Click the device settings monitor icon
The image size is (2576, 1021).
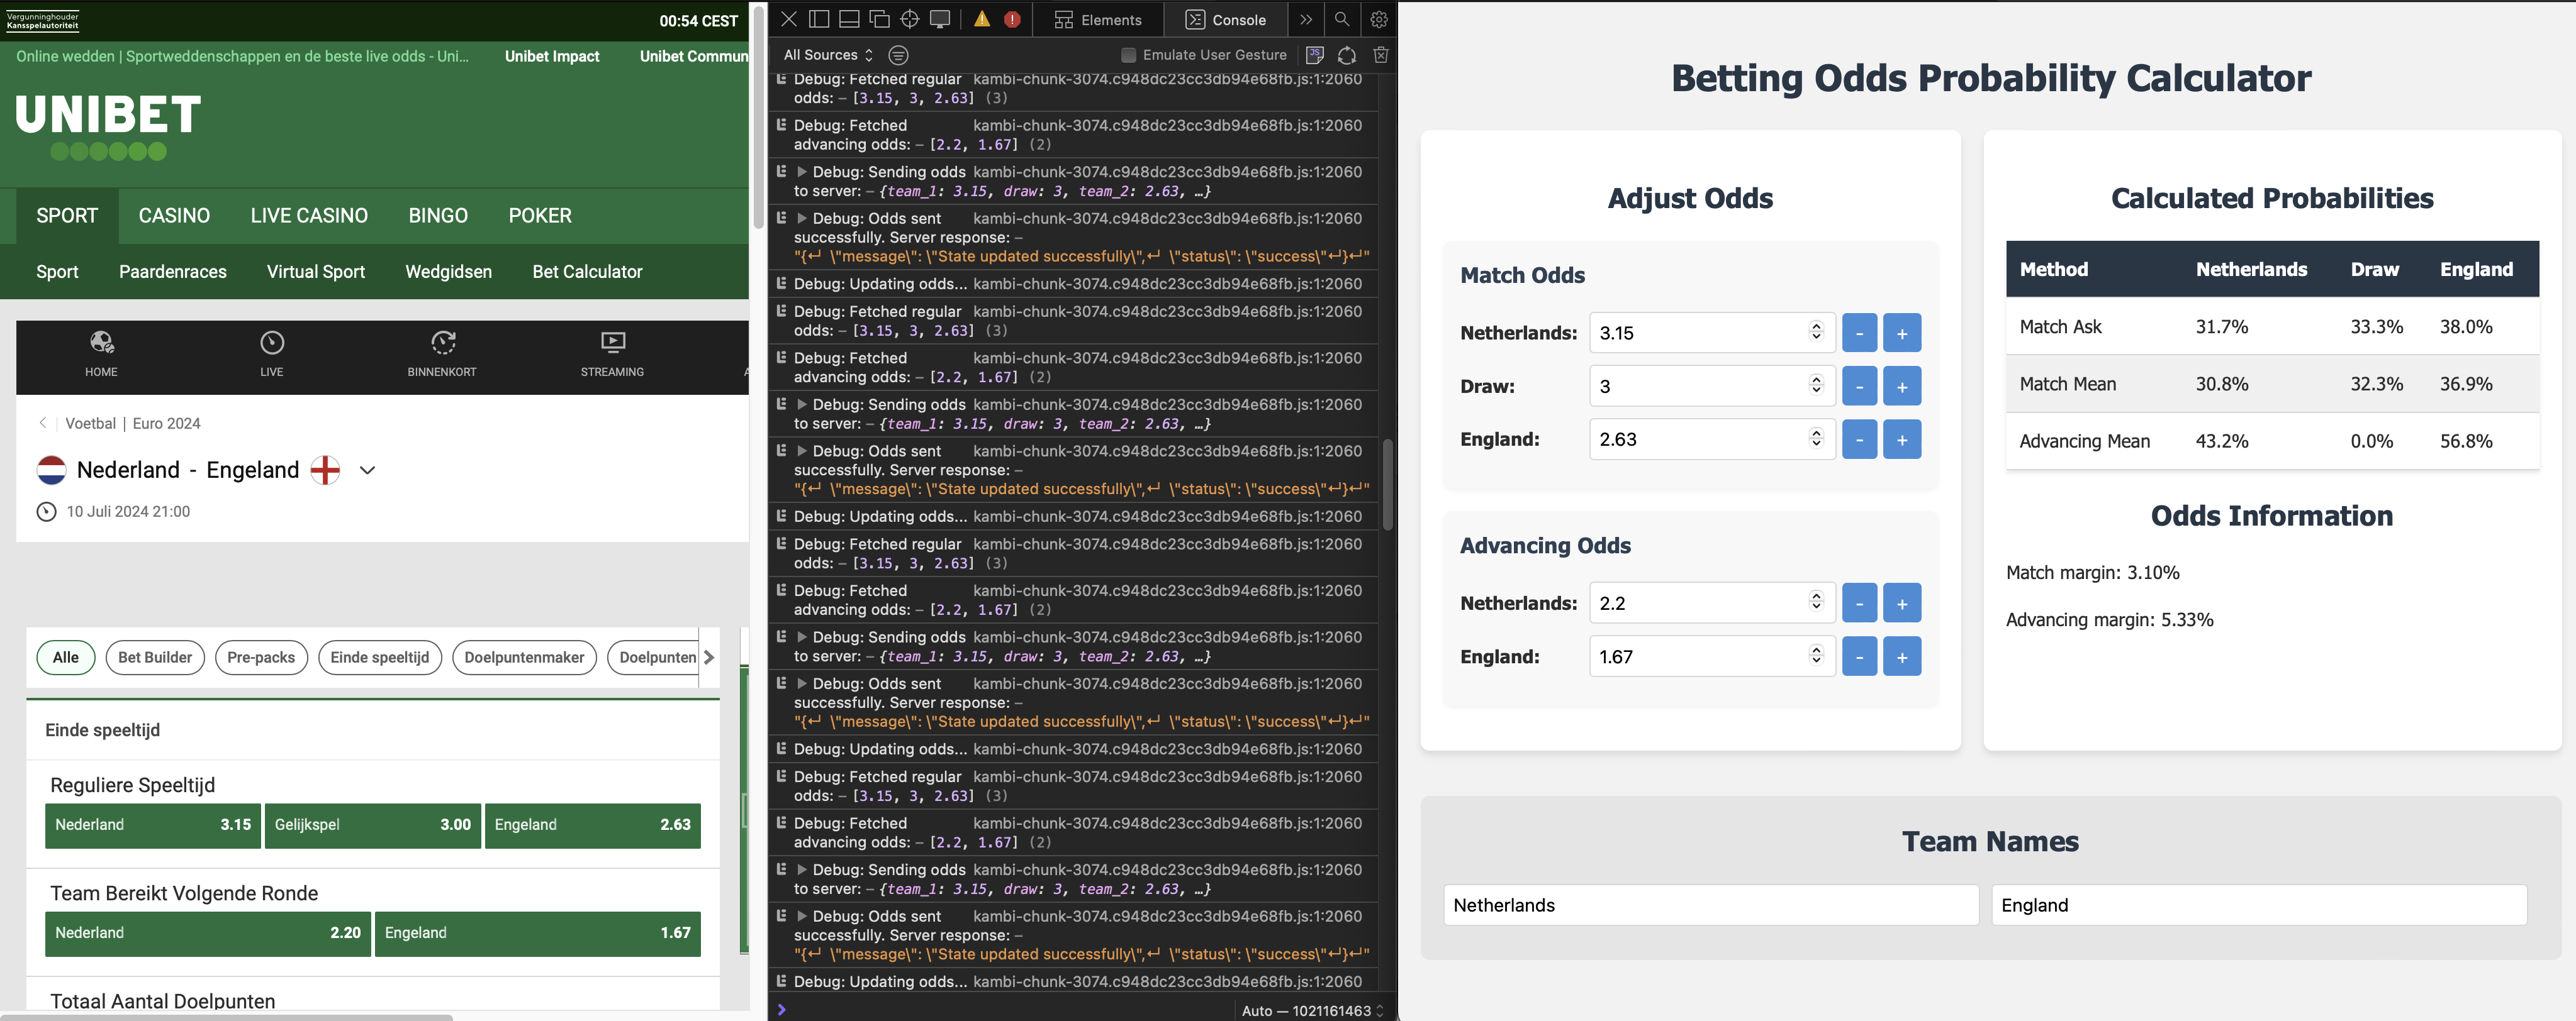(939, 19)
